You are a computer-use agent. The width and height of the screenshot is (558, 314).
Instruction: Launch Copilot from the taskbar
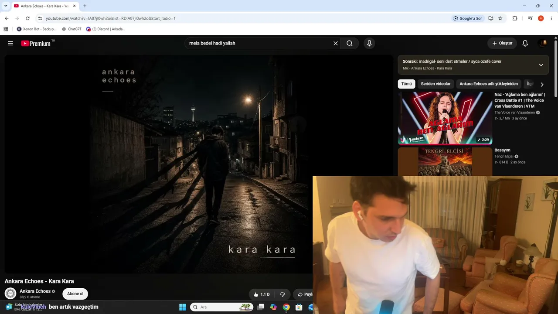coord(273,307)
